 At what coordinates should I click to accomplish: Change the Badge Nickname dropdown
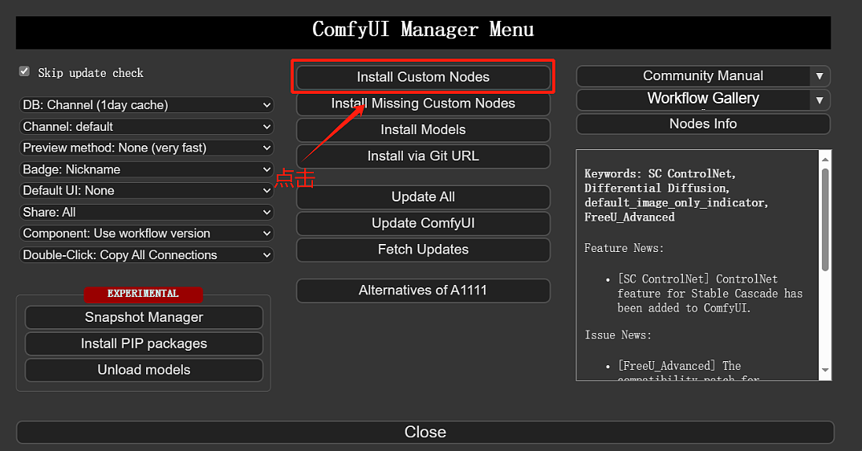tap(146, 169)
